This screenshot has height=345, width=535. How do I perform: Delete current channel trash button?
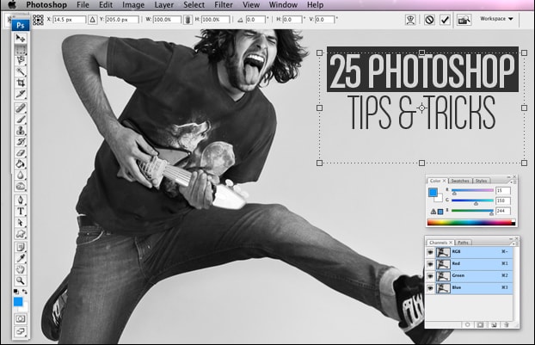[507, 324]
